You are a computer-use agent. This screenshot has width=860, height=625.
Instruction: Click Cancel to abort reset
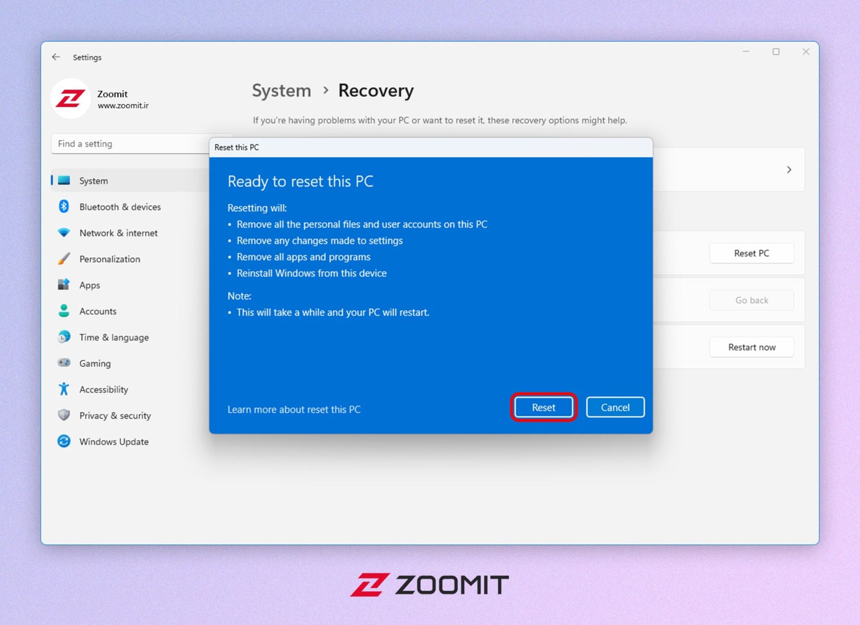pyautogui.click(x=614, y=407)
